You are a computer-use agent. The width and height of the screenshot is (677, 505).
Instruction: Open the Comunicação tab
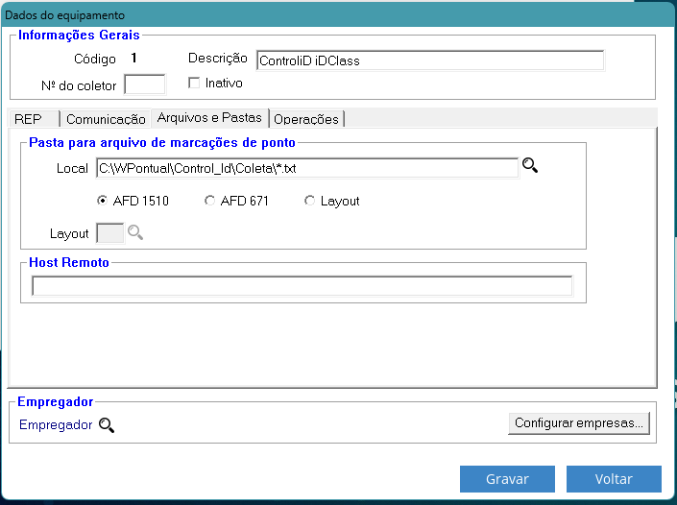pos(106,119)
